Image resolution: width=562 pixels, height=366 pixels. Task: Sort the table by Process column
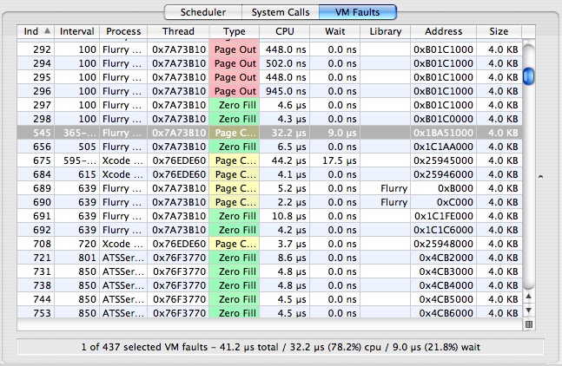click(x=122, y=31)
